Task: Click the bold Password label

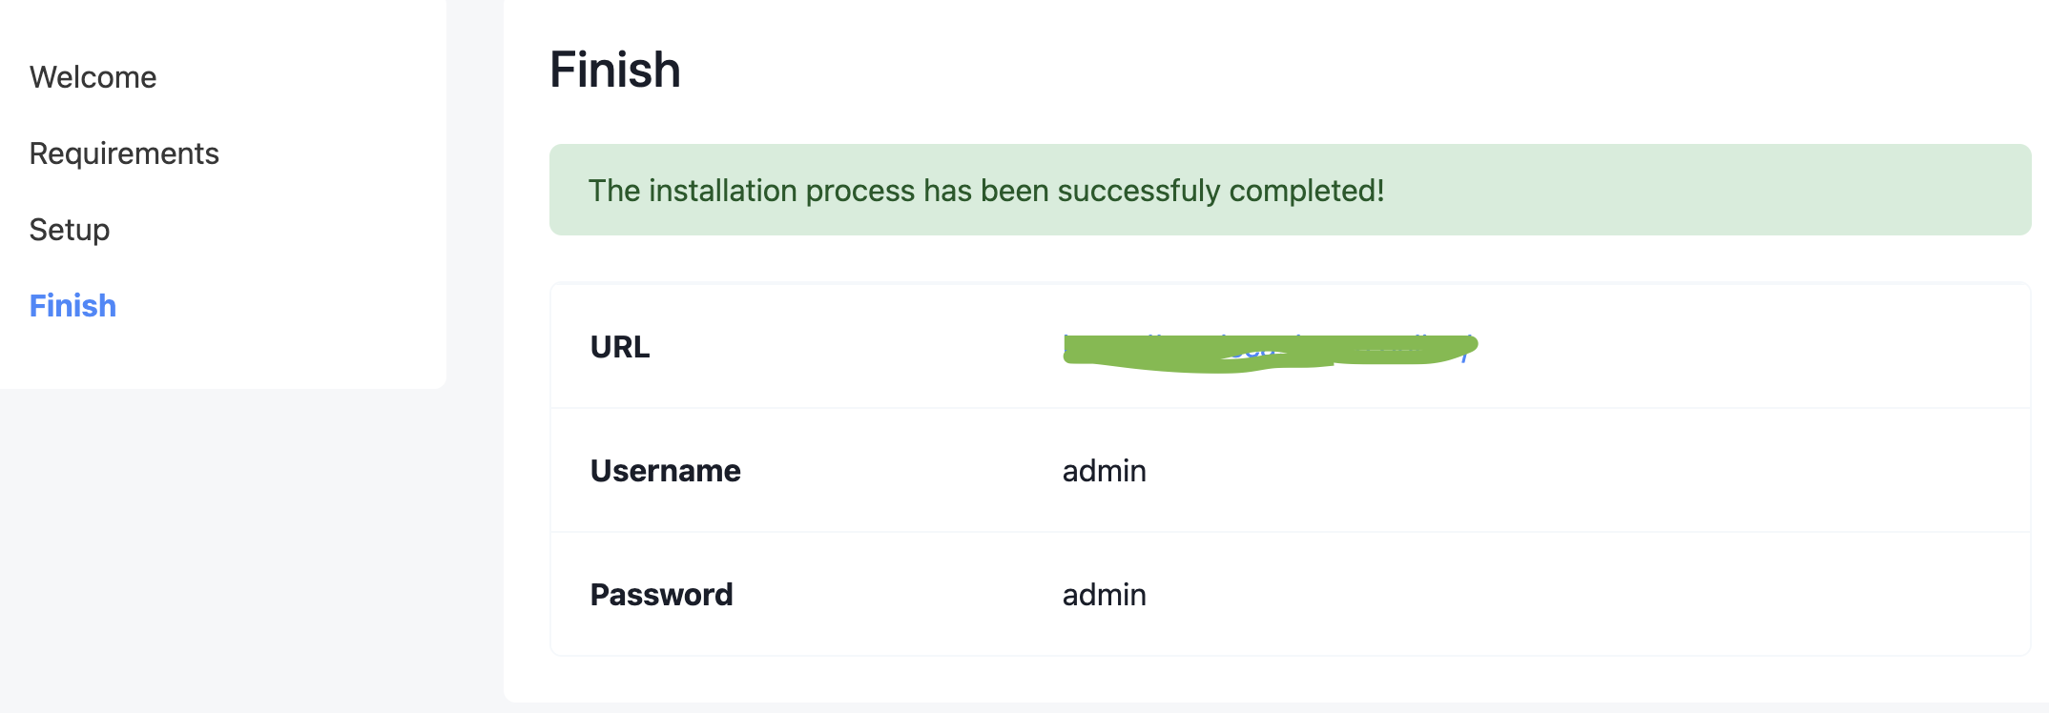Action: (x=661, y=595)
